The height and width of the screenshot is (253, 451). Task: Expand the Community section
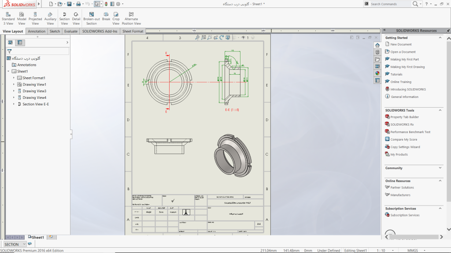click(x=440, y=168)
